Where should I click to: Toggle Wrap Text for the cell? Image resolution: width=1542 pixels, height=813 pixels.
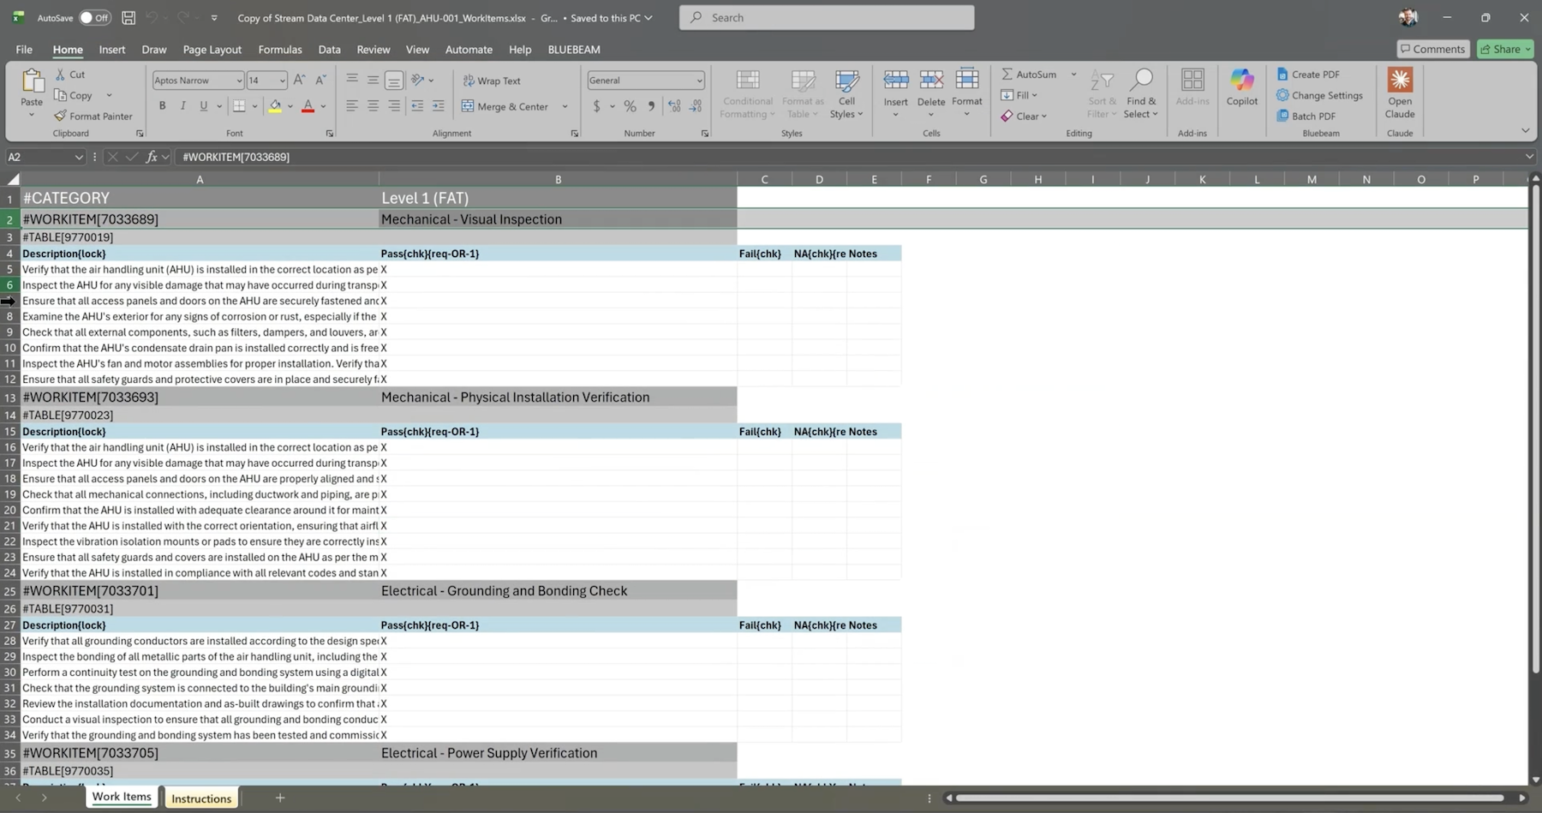click(x=492, y=81)
